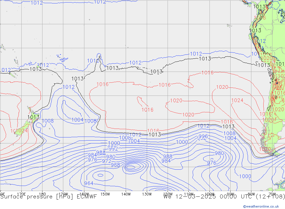Click the innermost closed isobar of the 140W low
Viewport: 285px width, 209px height.
click(x=131, y=167)
